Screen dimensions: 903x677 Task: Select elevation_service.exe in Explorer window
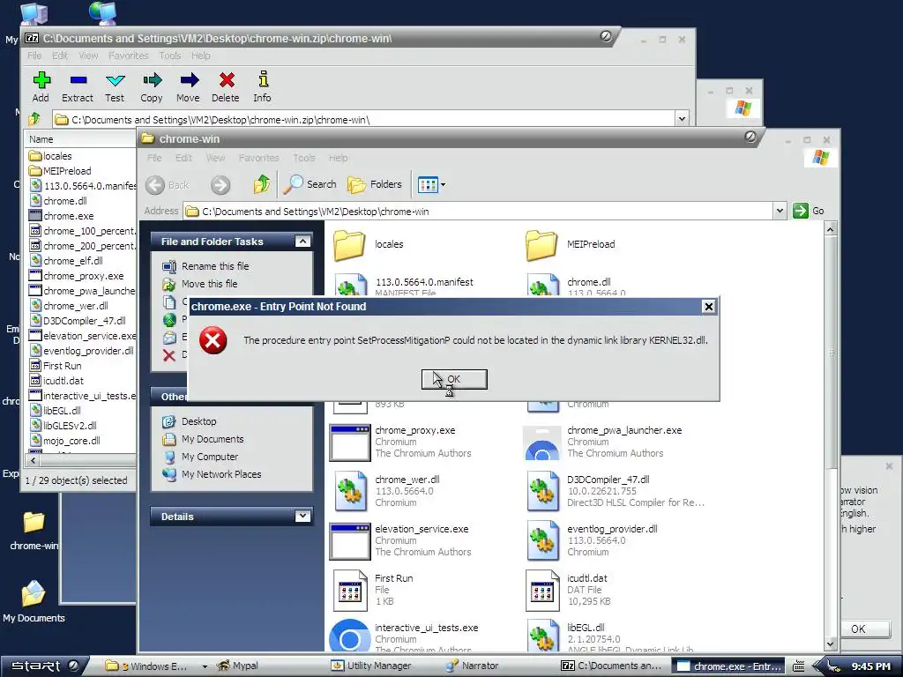click(400, 540)
